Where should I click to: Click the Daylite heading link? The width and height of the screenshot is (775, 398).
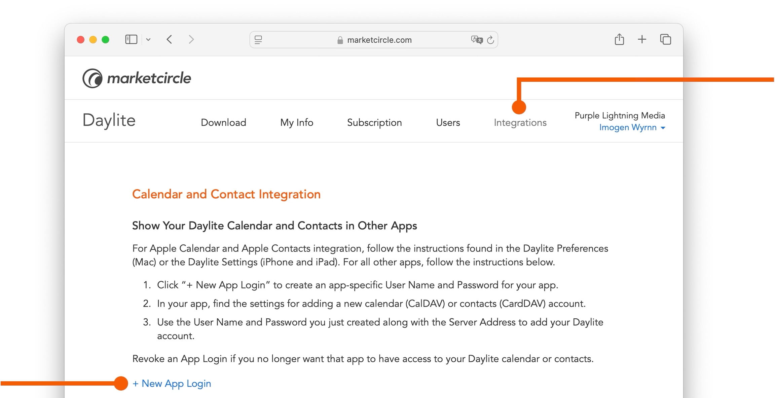[109, 120]
